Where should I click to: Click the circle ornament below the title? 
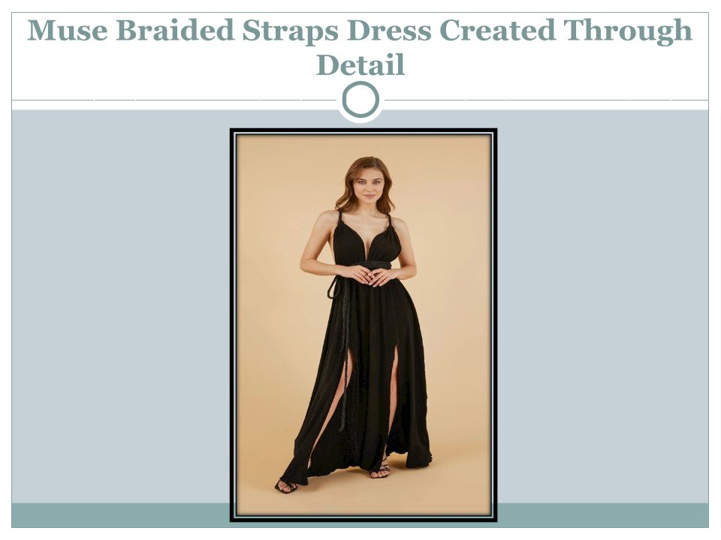pyautogui.click(x=360, y=100)
